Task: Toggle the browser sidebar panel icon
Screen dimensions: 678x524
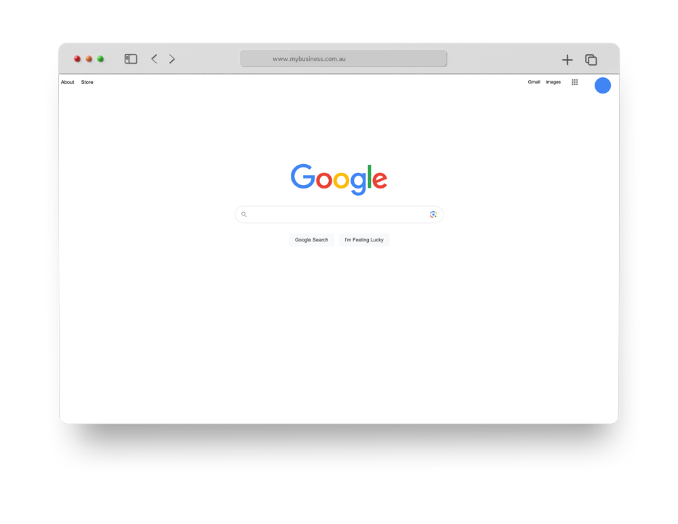Action: pyautogui.click(x=131, y=59)
